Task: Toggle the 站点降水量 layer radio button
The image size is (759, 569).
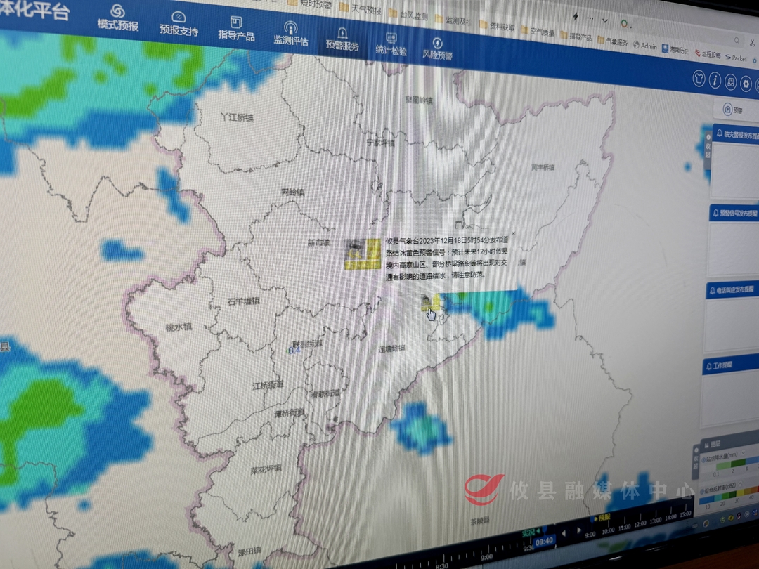Action: coord(703,459)
